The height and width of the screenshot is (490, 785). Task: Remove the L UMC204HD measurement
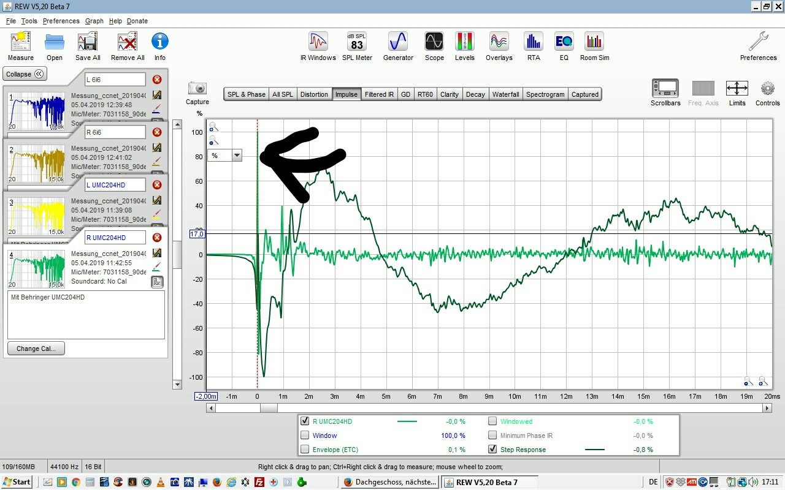click(157, 185)
